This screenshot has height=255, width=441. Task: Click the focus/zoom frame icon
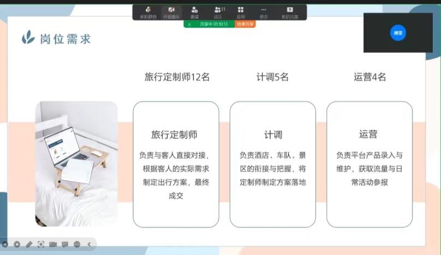click(x=41, y=244)
